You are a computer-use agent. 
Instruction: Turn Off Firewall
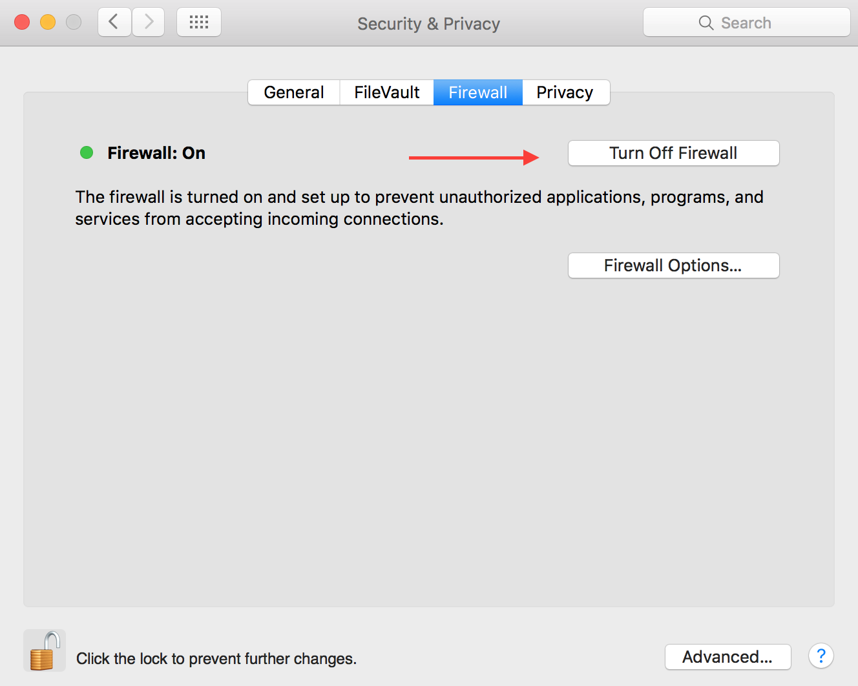pyautogui.click(x=673, y=153)
